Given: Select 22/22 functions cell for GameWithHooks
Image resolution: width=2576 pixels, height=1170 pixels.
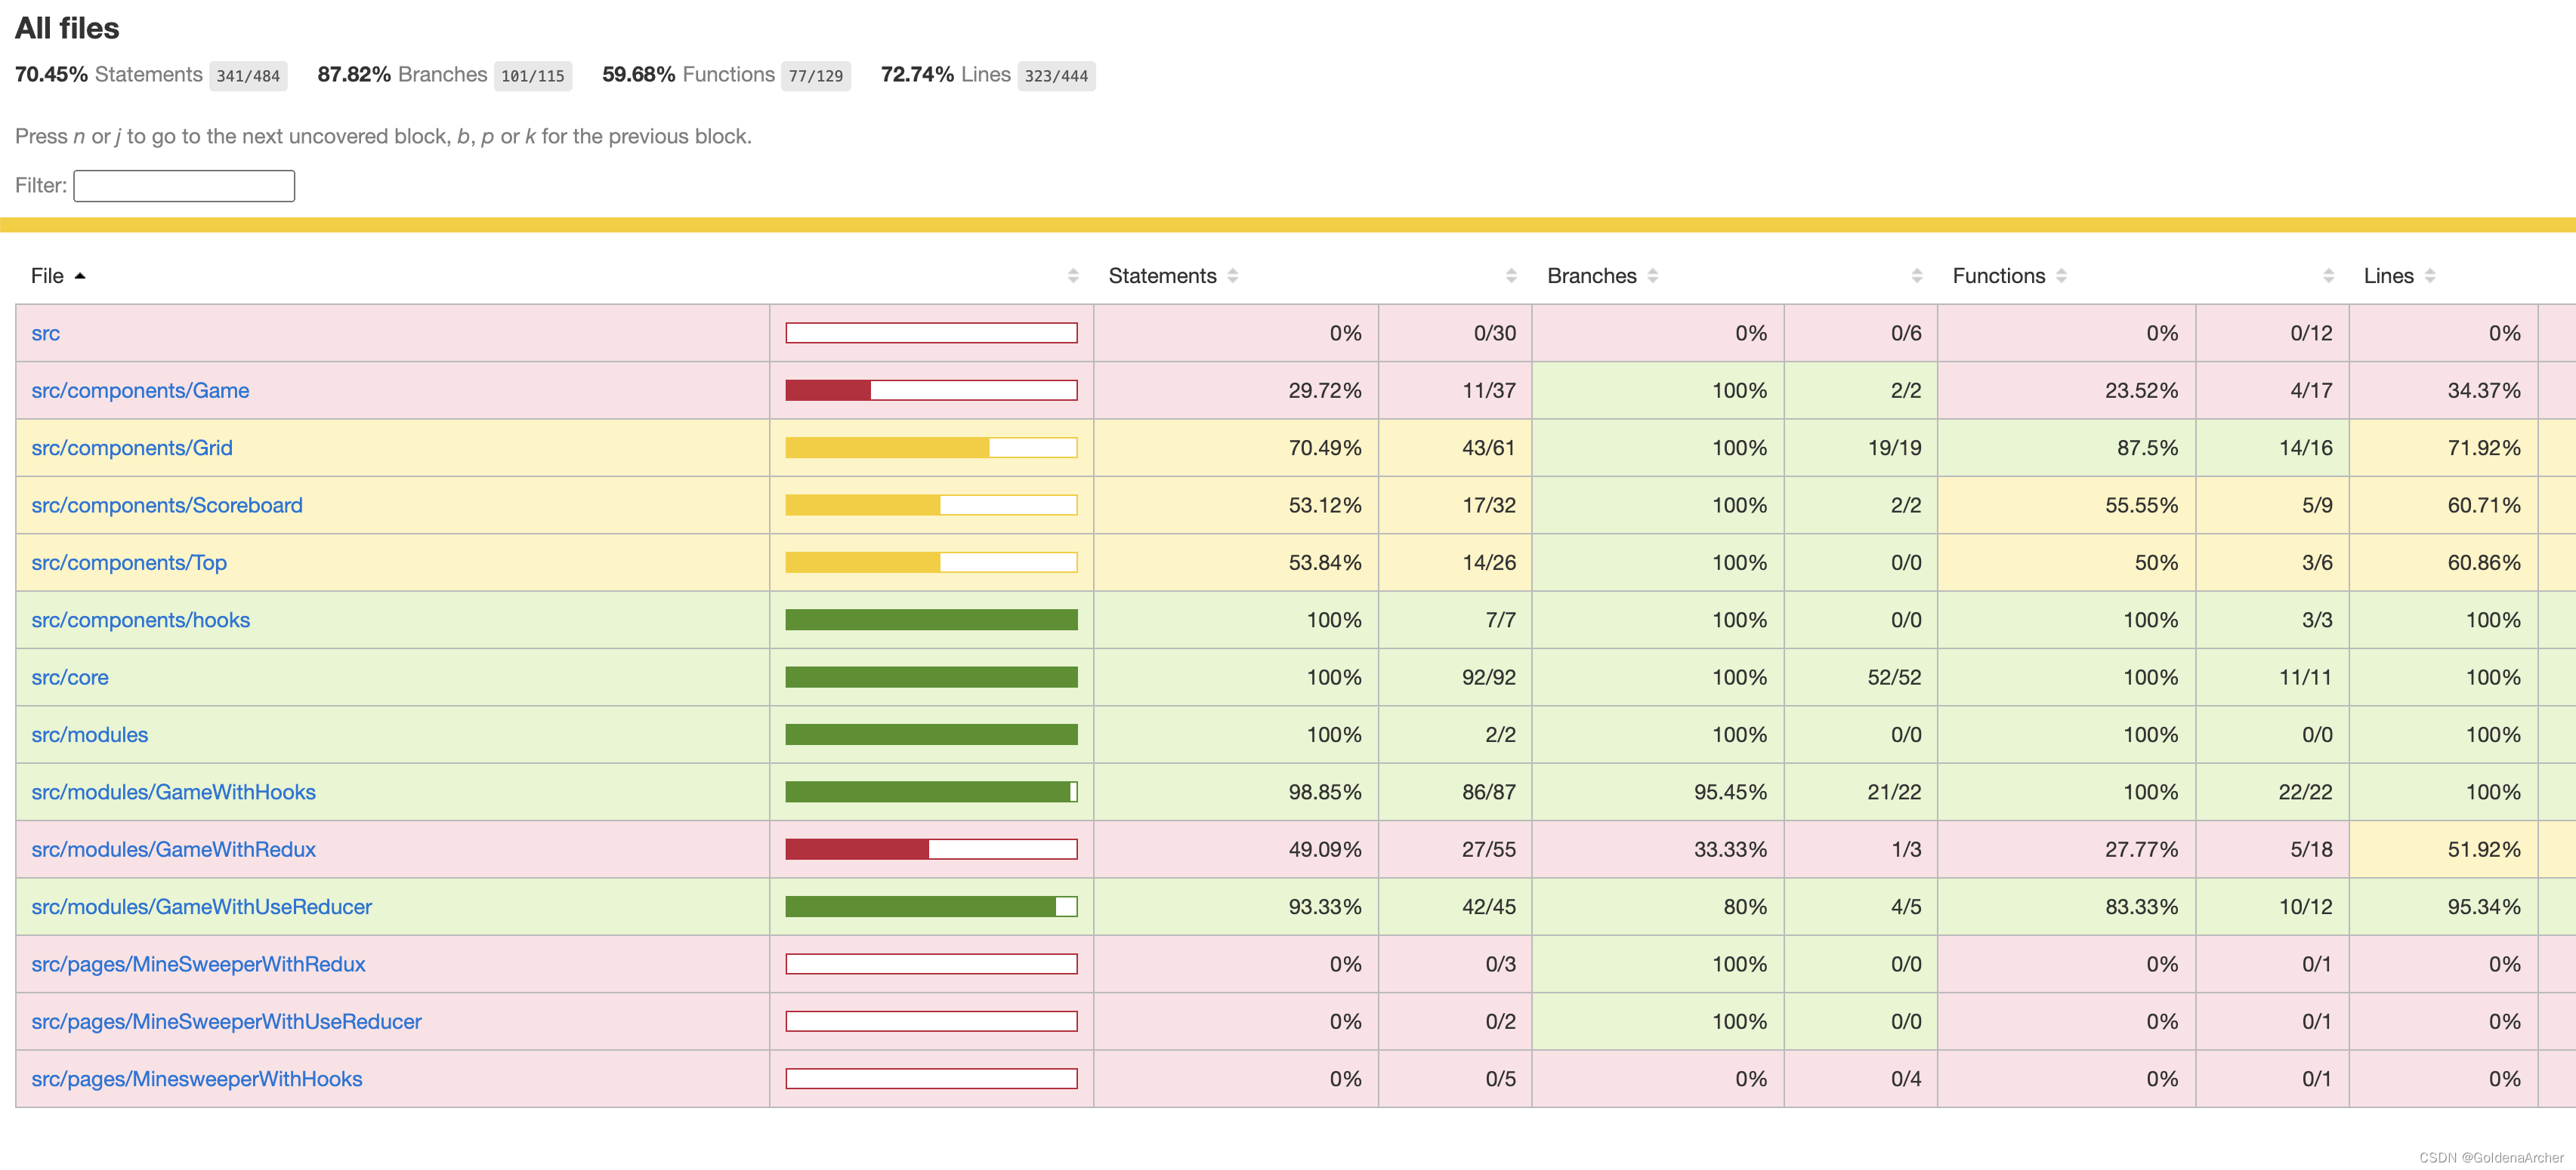Looking at the screenshot, I should (x=2272, y=793).
